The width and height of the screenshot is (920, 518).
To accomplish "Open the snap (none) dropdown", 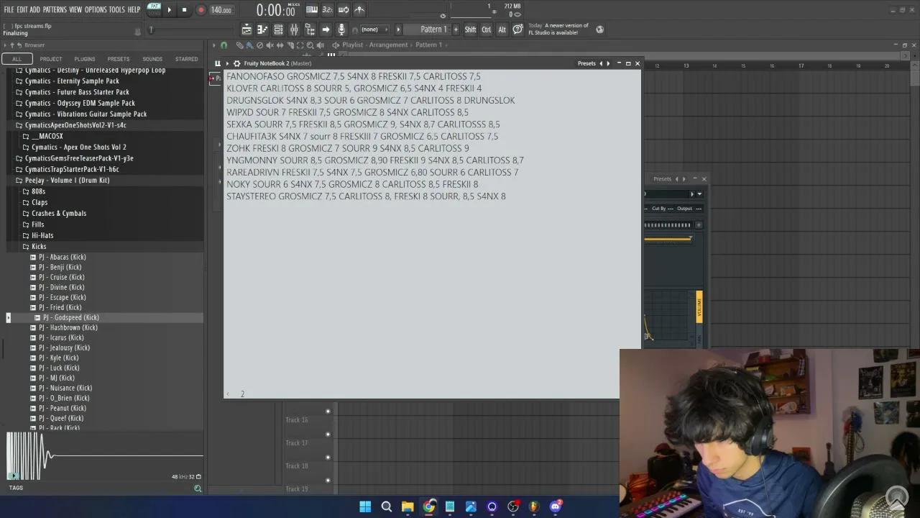I will (374, 29).
